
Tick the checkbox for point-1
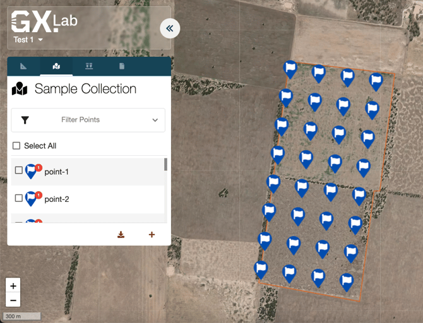click(x=18, y=170)
